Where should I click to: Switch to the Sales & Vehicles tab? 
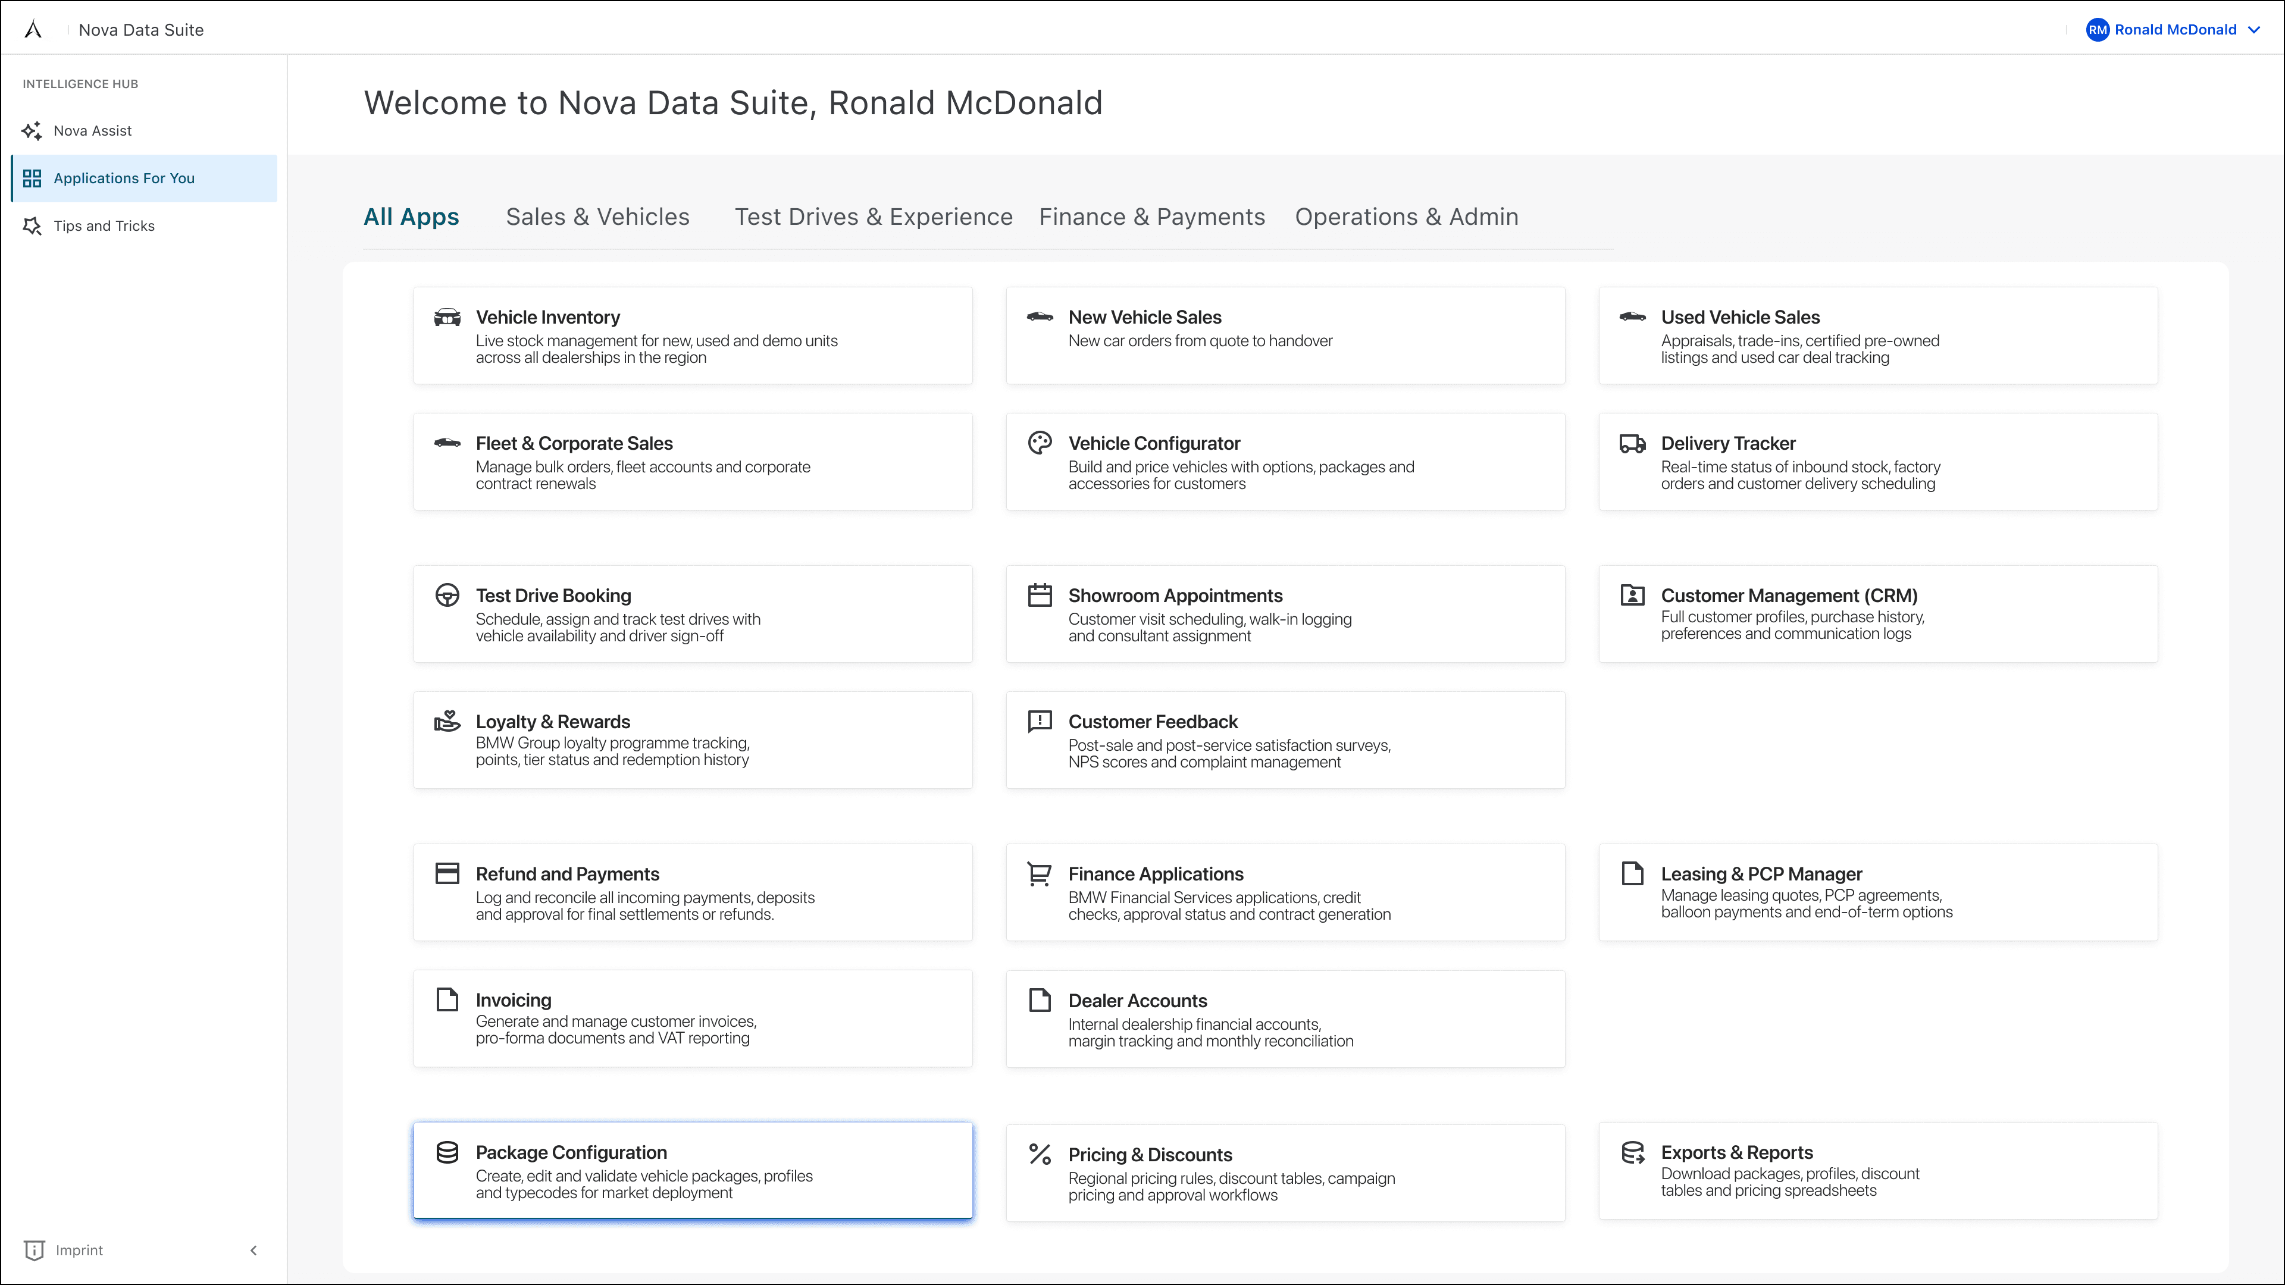pyautogui.click(x=597, y=217)
